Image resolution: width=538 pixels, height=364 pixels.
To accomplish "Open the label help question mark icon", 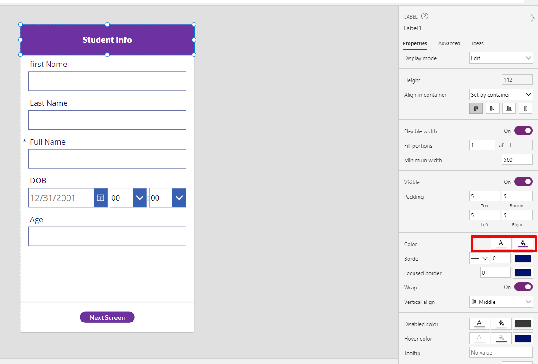I will point(424,16).
